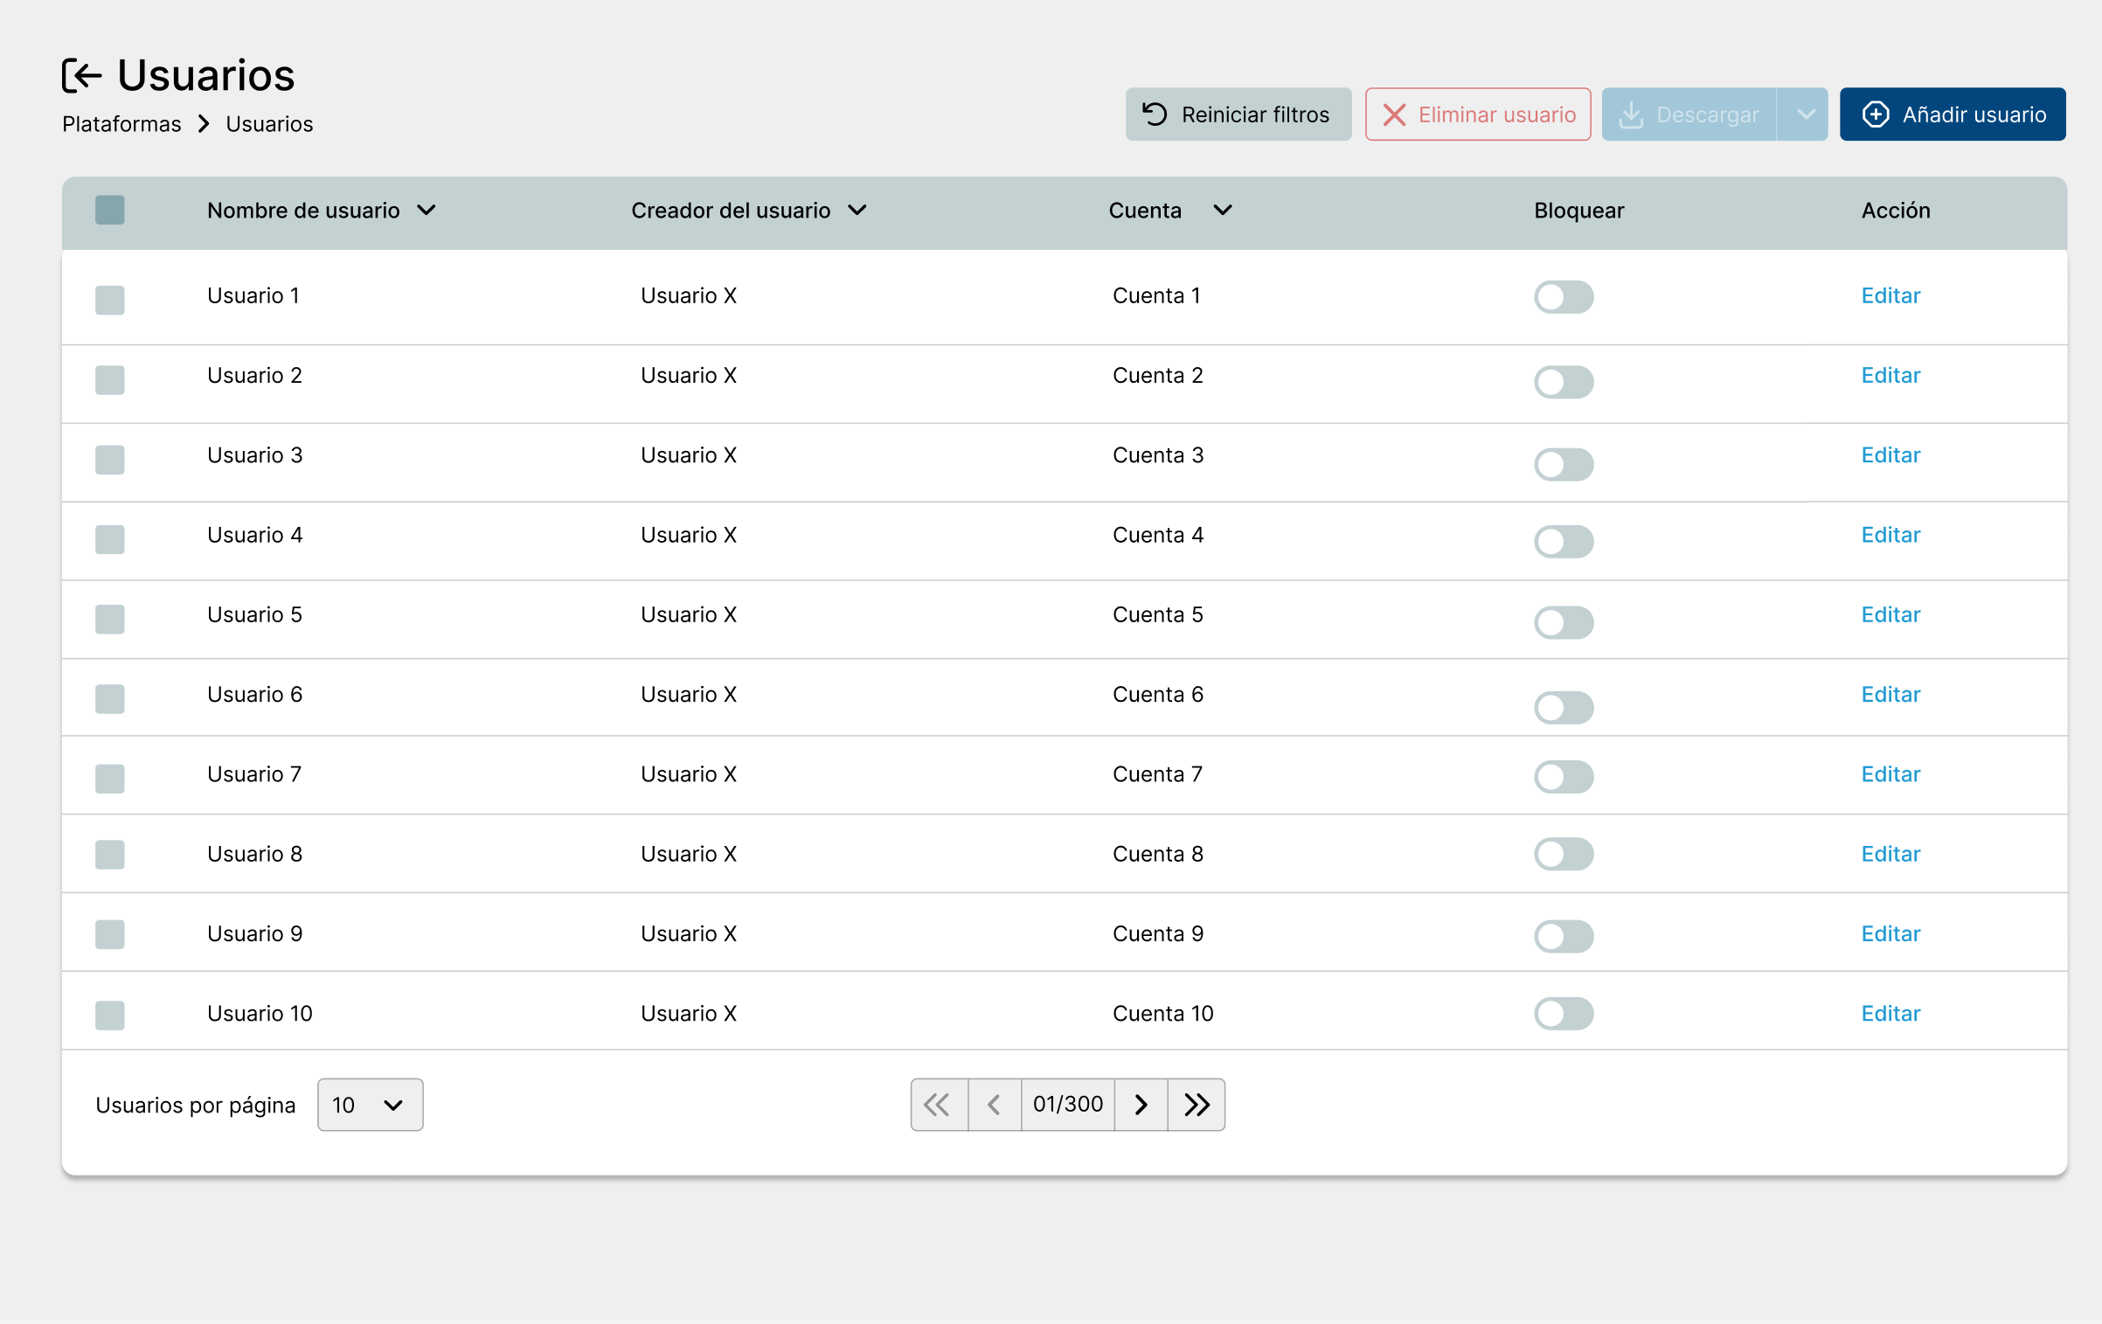Image resolution: width=2102 pixels, height=1324 pixels.
Task: Go to previous page arrow
Action: pos(994,1105)
